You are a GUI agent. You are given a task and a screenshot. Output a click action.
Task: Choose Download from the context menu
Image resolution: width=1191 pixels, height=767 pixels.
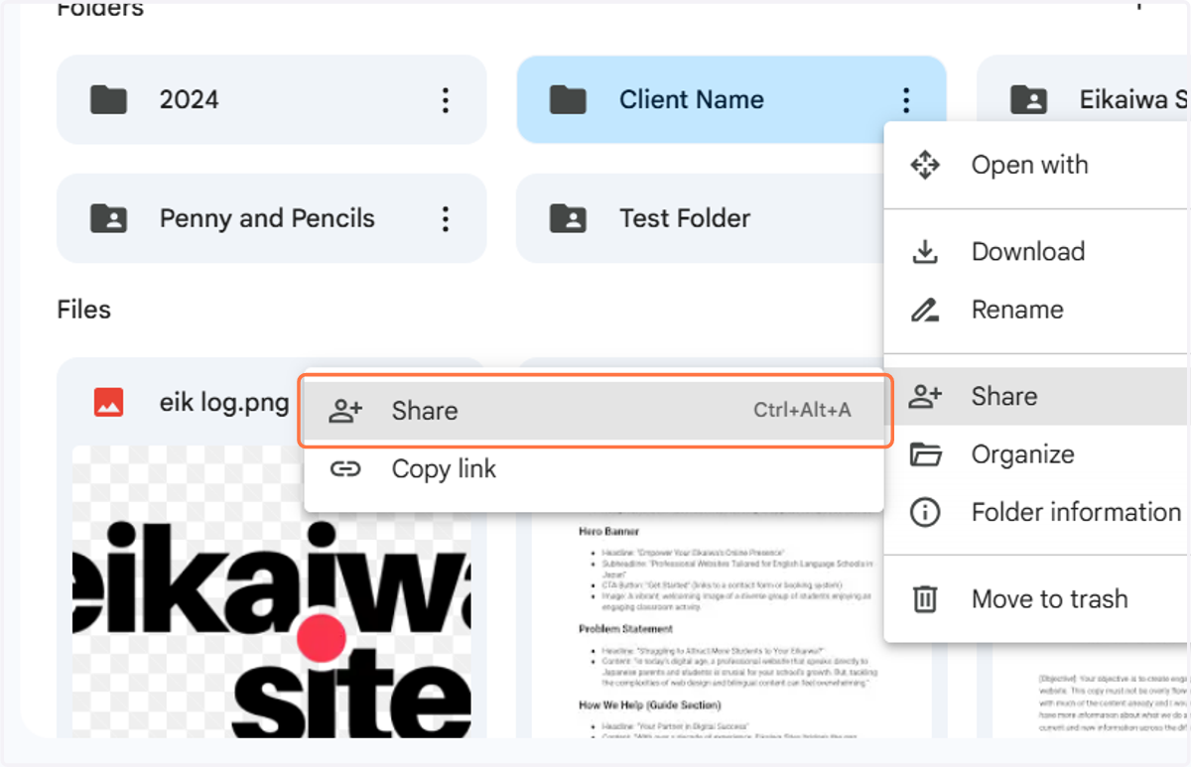click(x=1037, y=252)
